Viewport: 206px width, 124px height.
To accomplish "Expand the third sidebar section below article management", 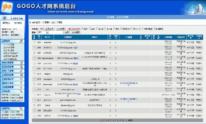I will (12, 67).
